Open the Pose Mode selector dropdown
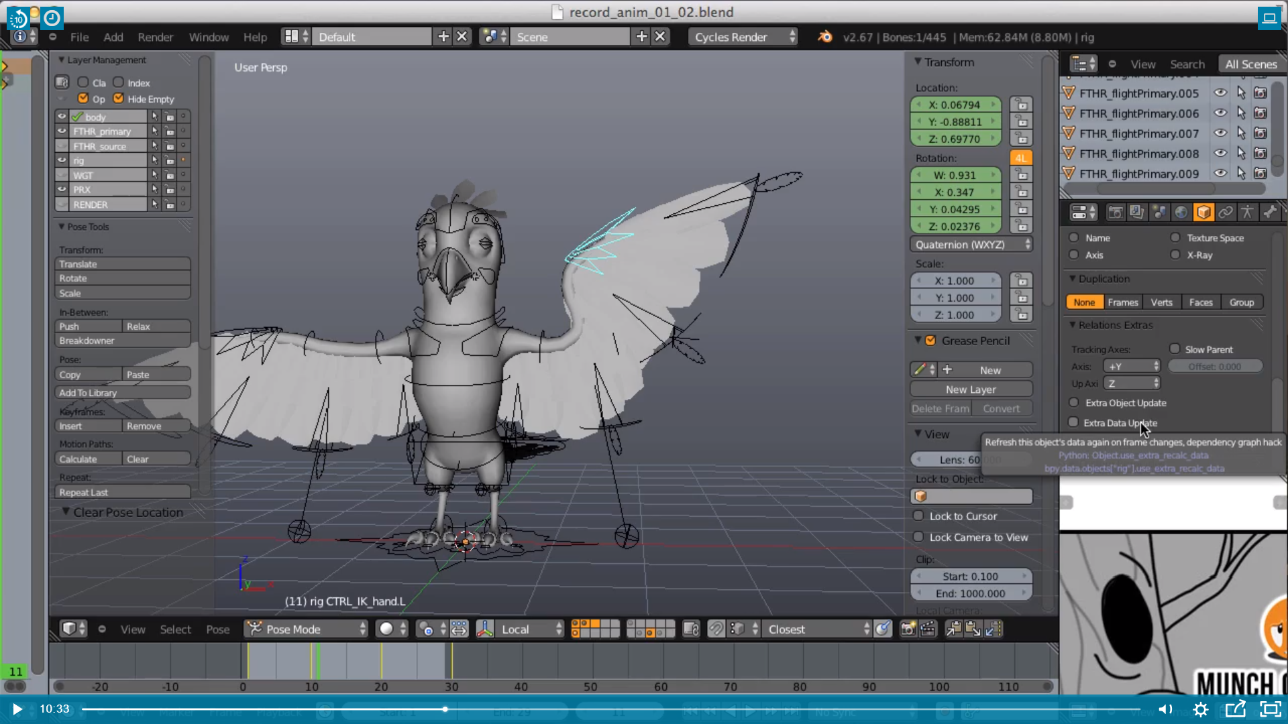This screenshot has width=1288, height=724. (x=307, y=629)
